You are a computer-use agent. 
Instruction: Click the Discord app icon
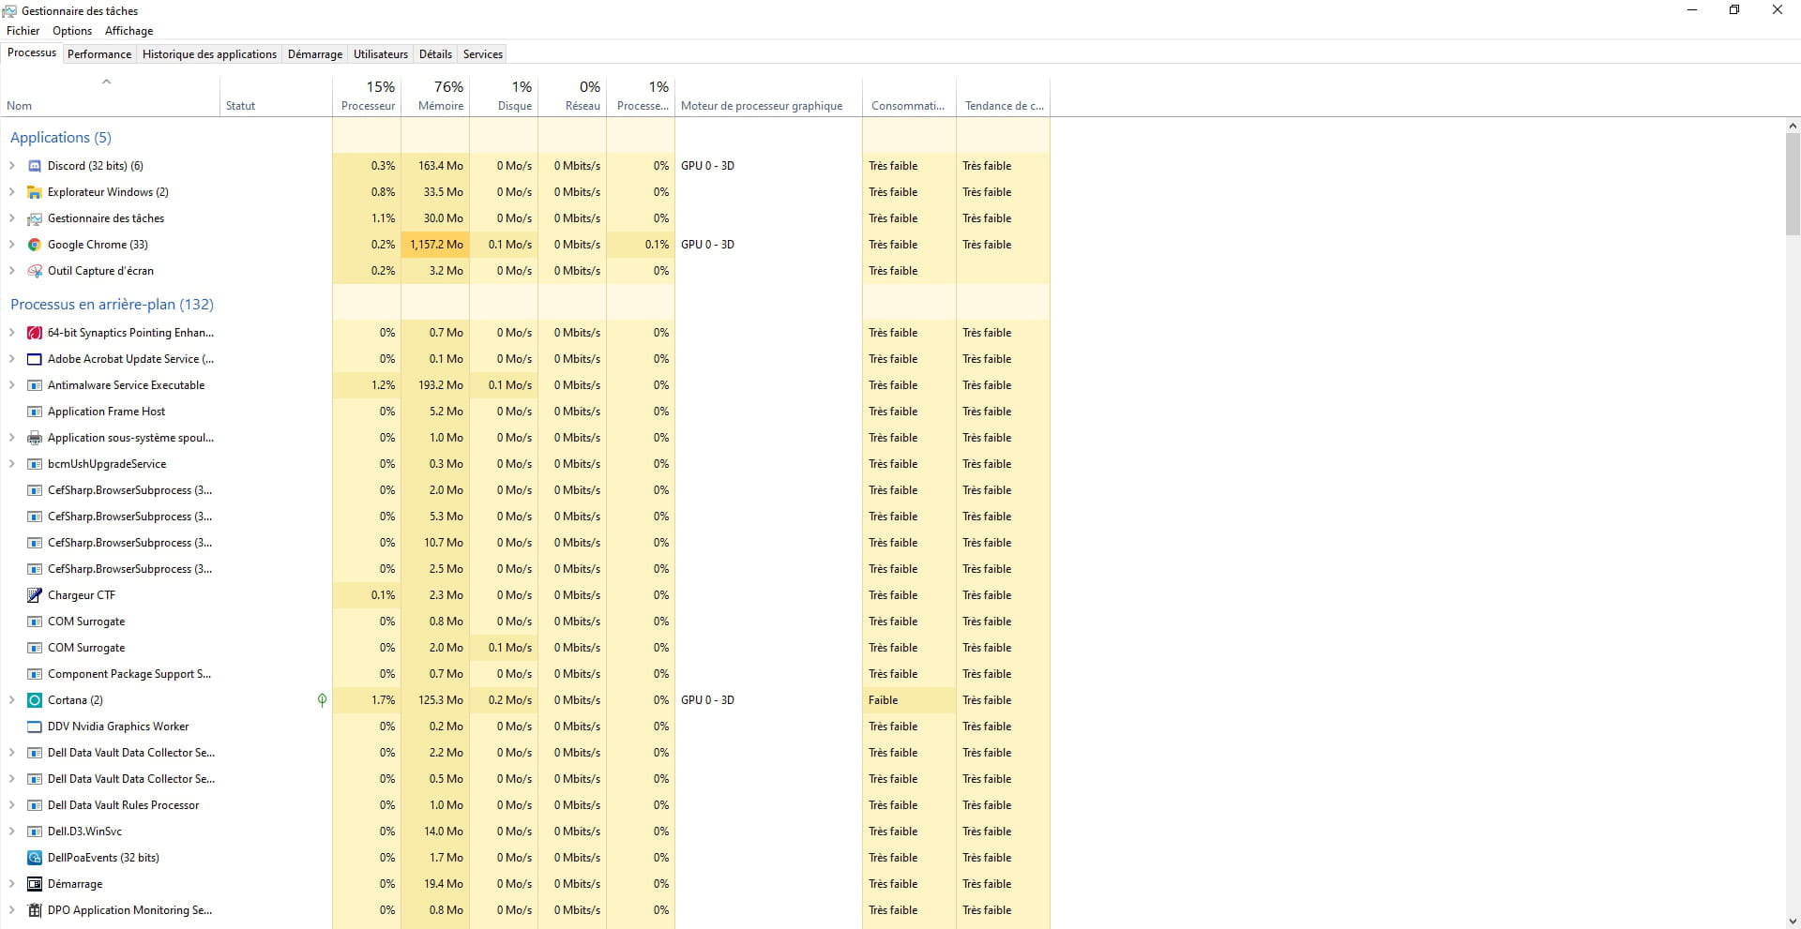tap(35, 166)
